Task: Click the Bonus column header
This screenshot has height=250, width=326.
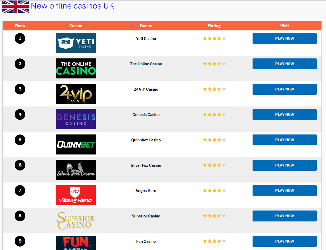Action: click(146, 26)
